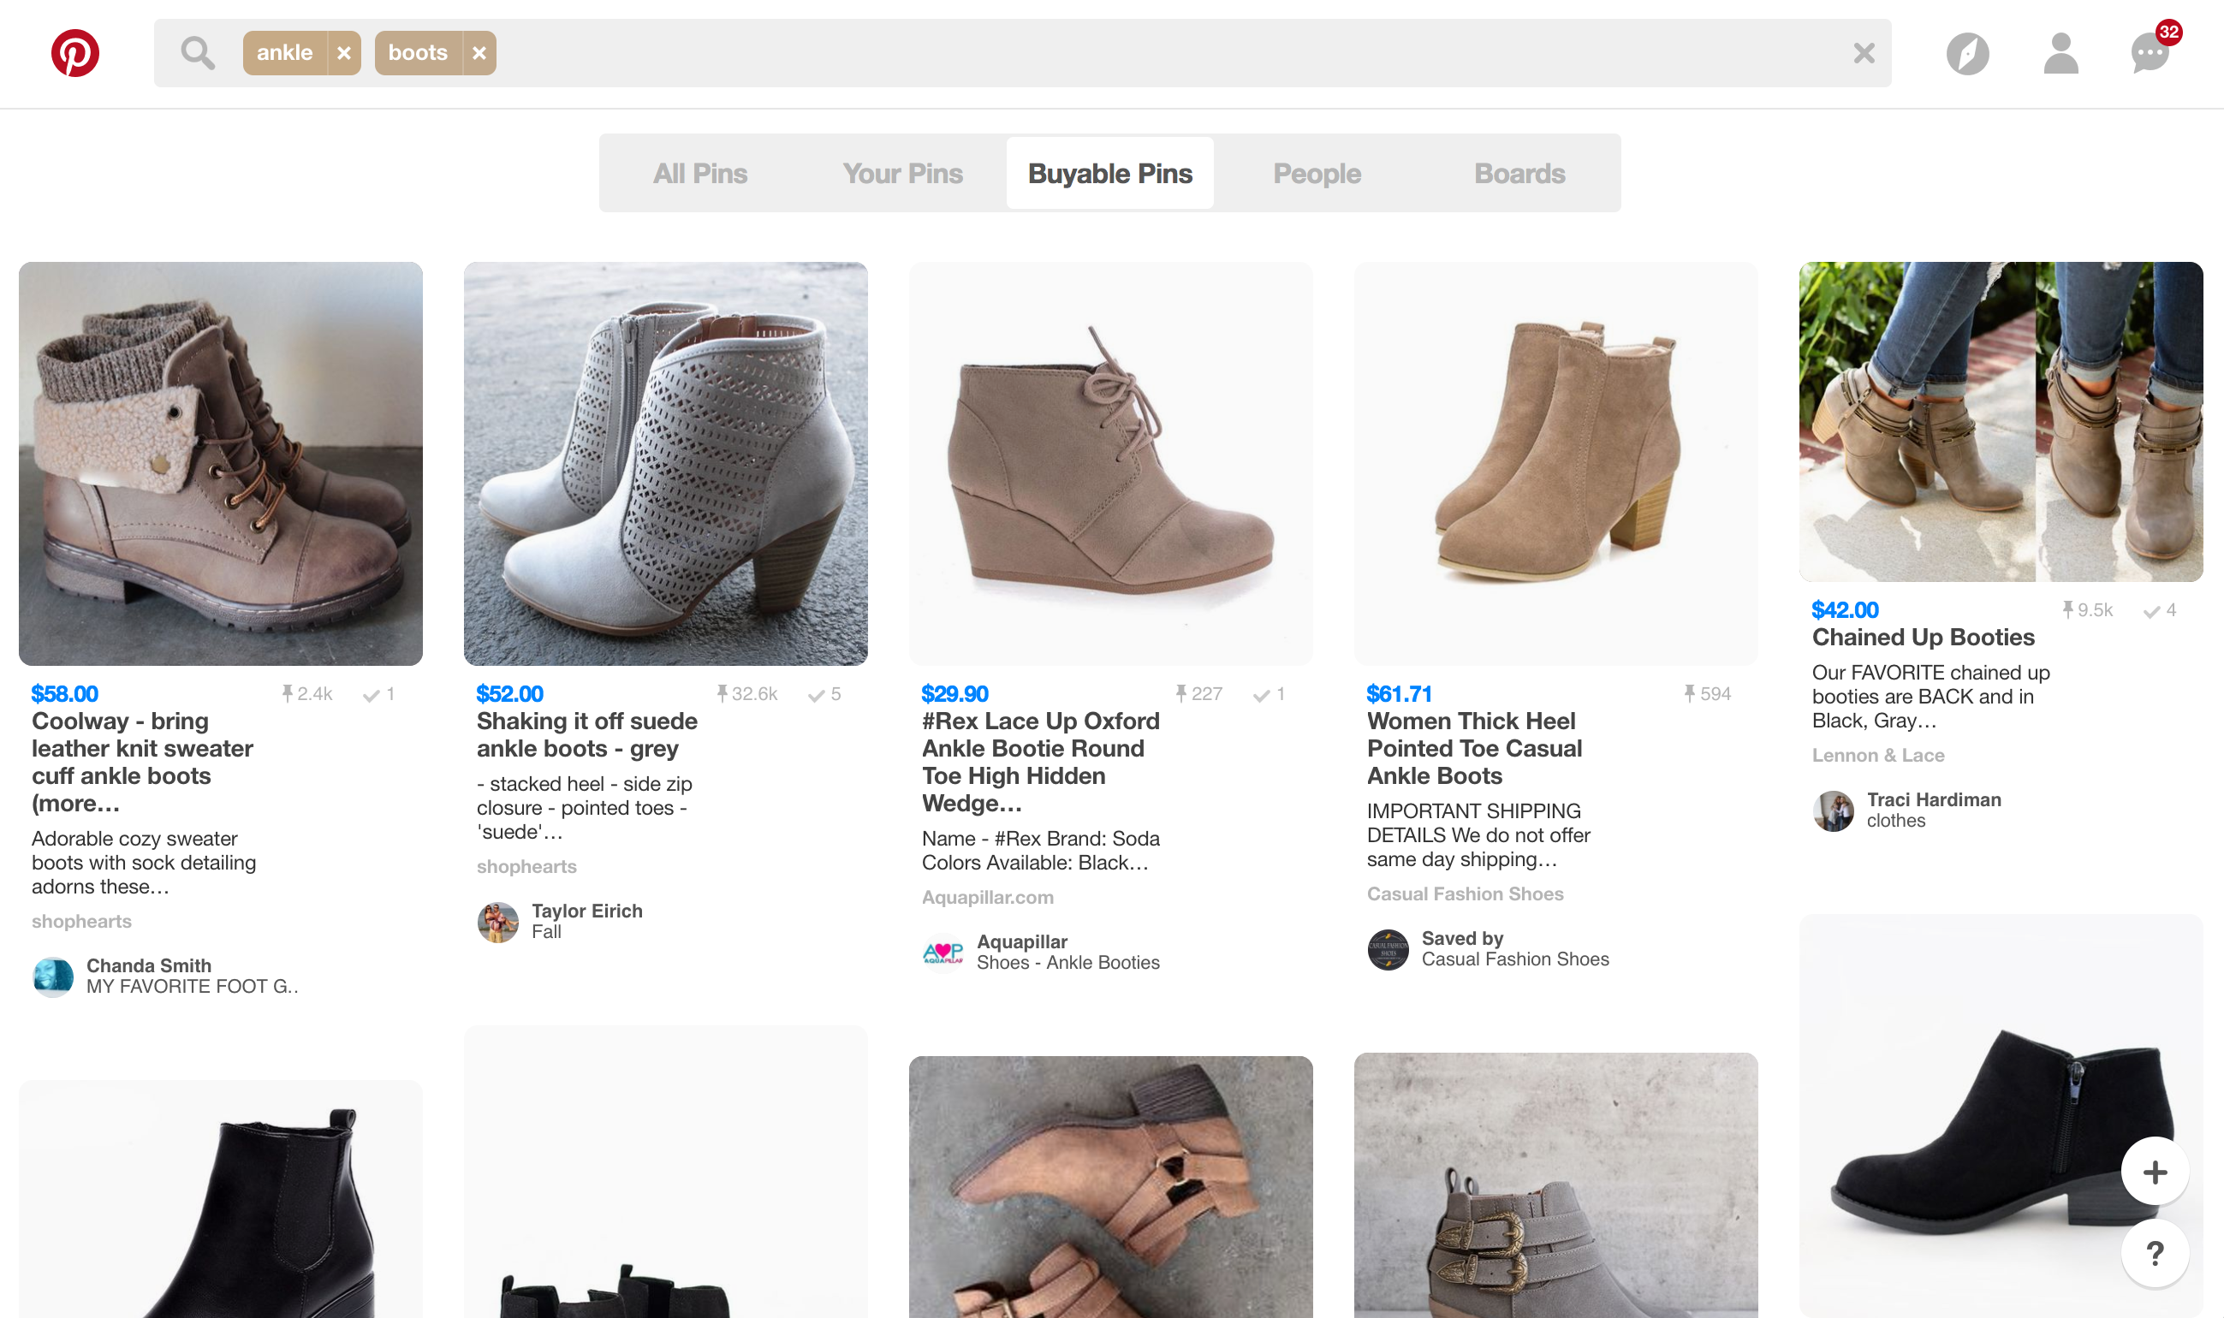The width and height of the screenshot is (2224, 1318).
Task: Click the tried-it checkmark showing 4
Action: pyautogui.click(x=2151, y=612)
